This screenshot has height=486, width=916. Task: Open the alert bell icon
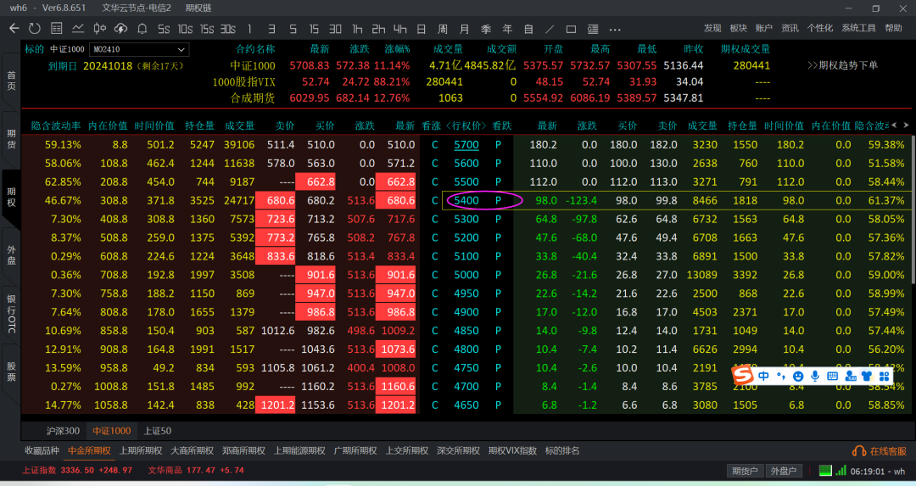pos(142,28)
